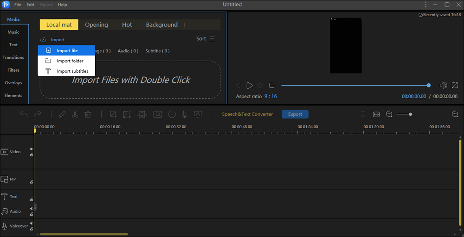The height and width of the screenshot is (237, 464).
Task: Click the undo arrow in timeline toolbar
Action: click(24, 114)
